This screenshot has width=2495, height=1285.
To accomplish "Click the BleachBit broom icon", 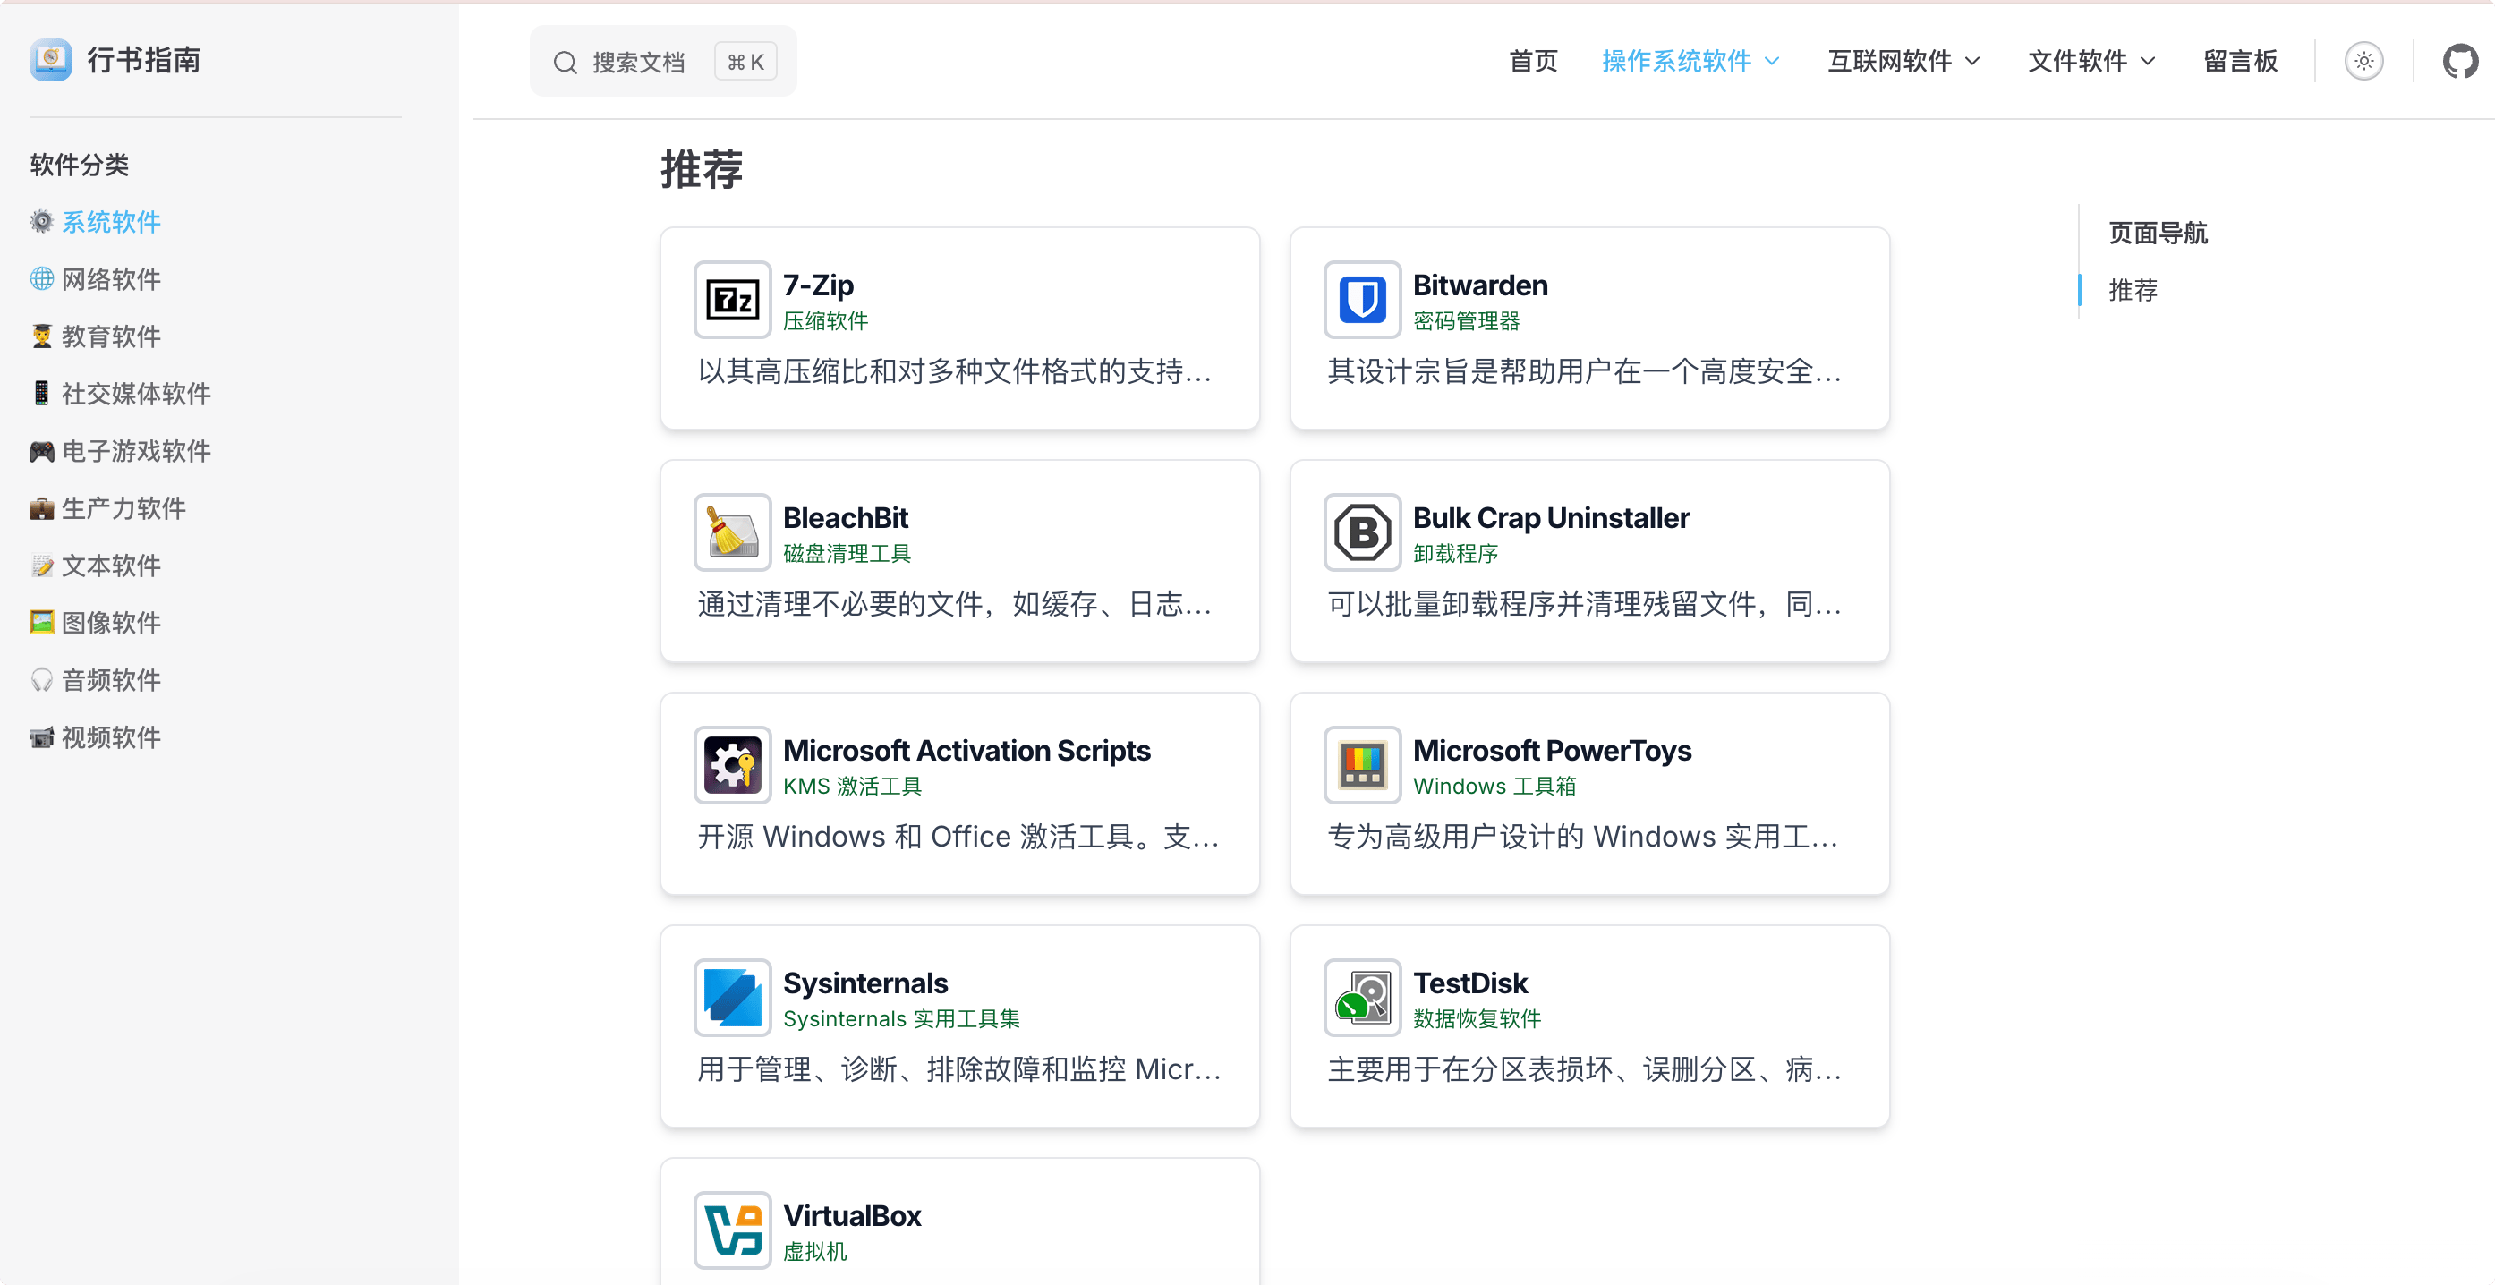I will click(731, 532).
